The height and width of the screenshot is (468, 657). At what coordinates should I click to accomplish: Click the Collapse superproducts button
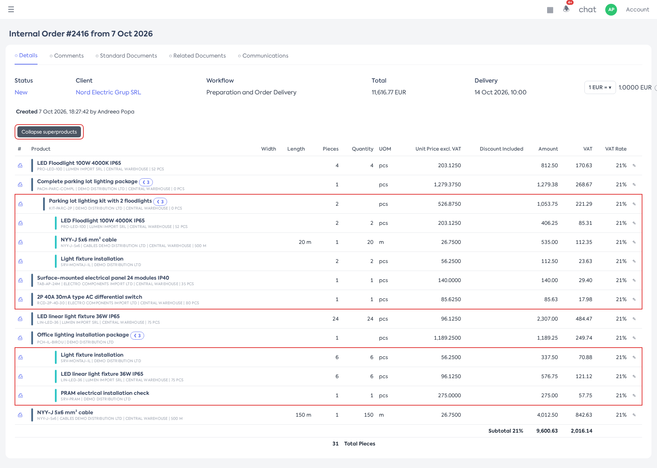coord(49,132)
